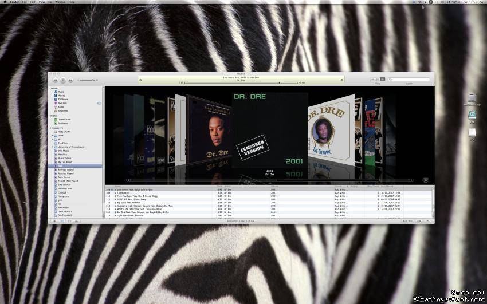Collapse the Playlists section triangle
The height and width of the screenshot is (304, 487).
coord(50,128)
